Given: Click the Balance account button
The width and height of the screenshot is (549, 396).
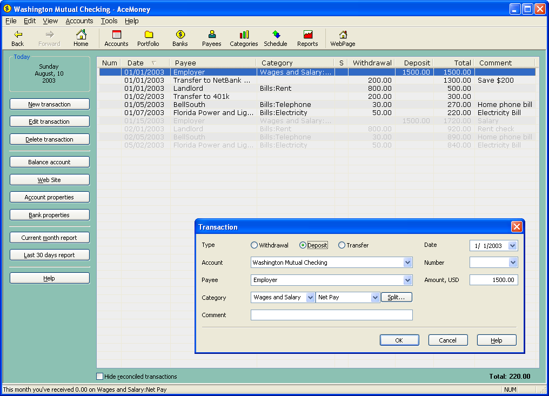Looking at the screenshot, I should tap(49, 162).
